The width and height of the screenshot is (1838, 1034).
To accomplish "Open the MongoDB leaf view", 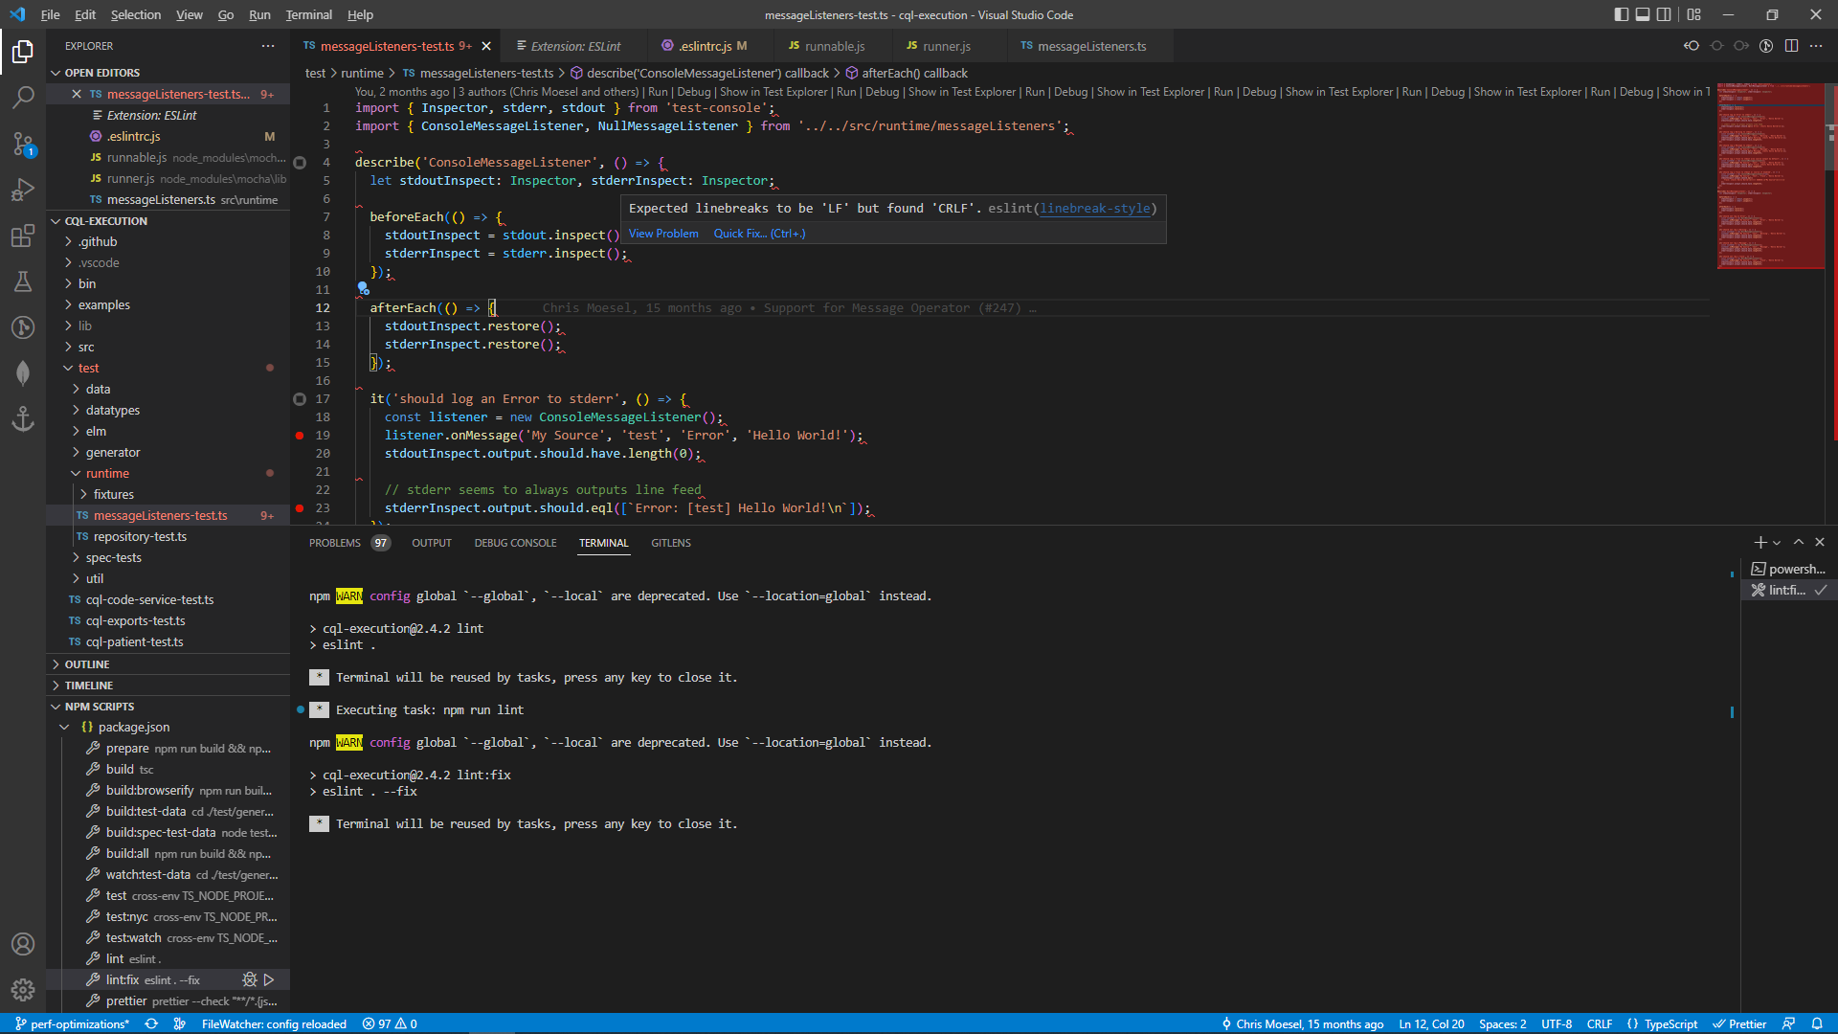I will [23, 373].
